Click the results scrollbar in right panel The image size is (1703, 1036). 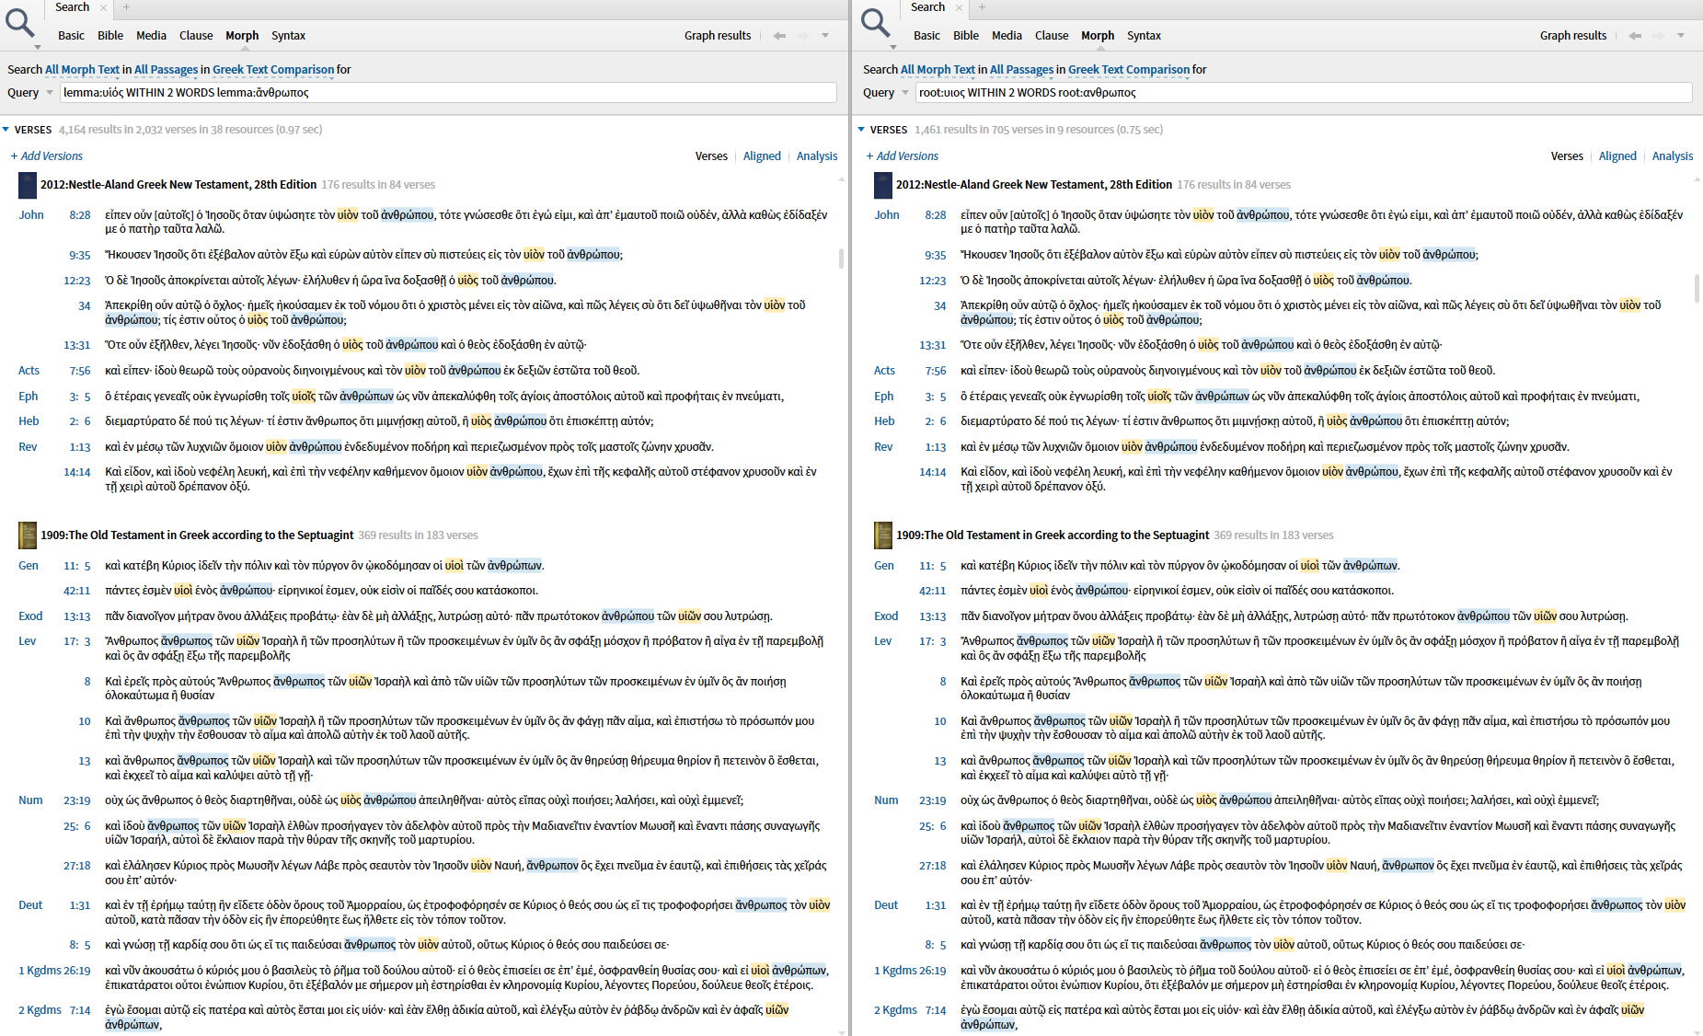1697,288
